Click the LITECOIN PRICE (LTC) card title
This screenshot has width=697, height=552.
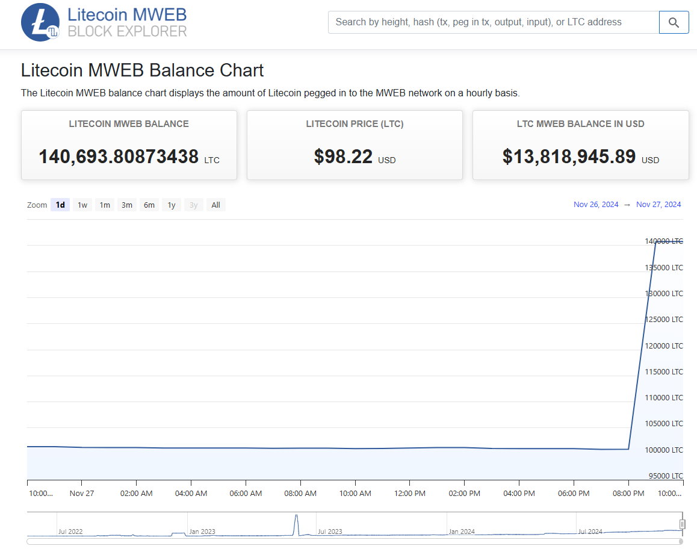355,124
